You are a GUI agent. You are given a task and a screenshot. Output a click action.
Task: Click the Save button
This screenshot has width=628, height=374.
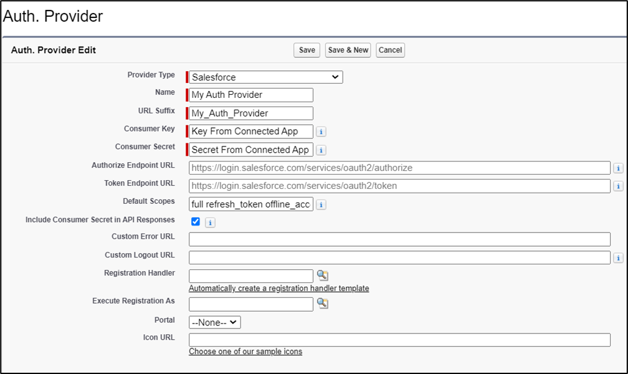tap(307, 50)
